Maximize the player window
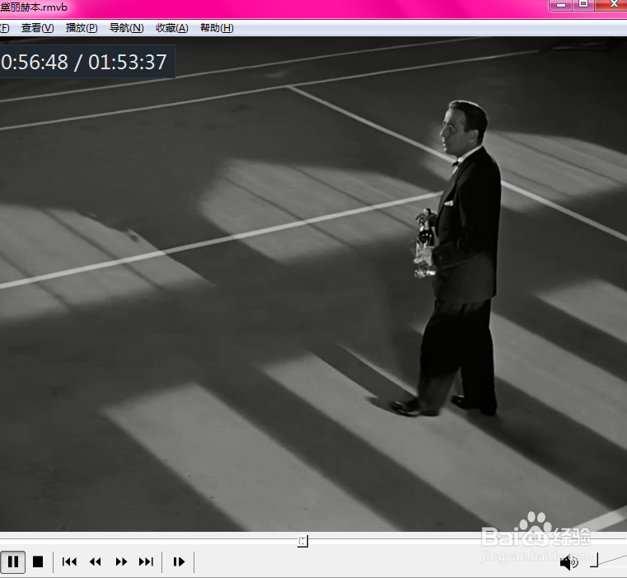This screenshot has height=578, width=627. tap(583, 4)
